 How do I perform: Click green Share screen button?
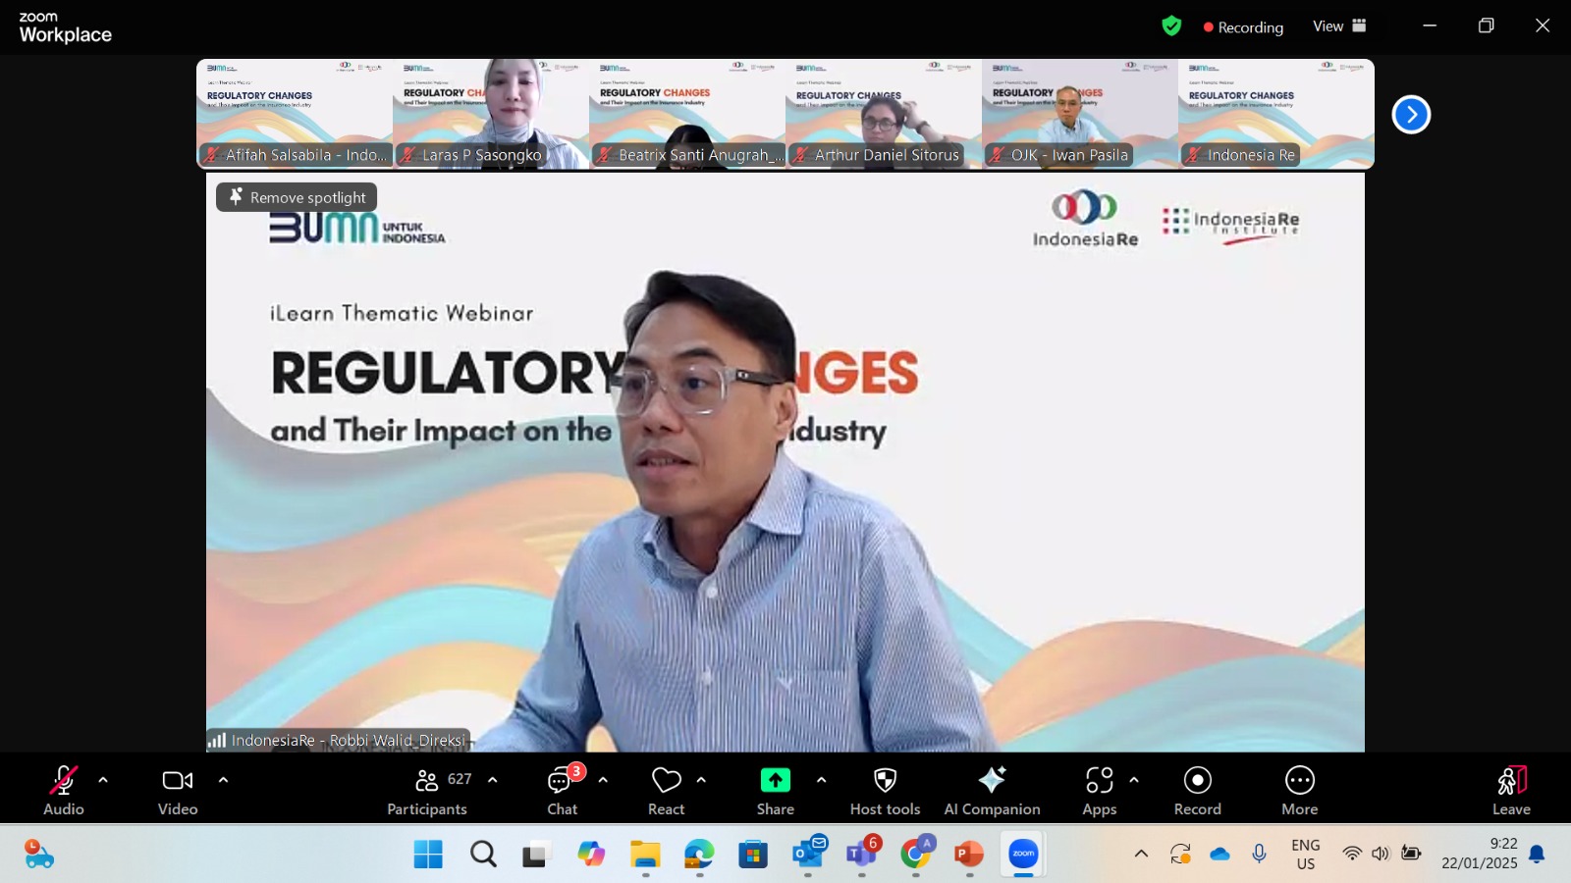click(x=776, y=791)
